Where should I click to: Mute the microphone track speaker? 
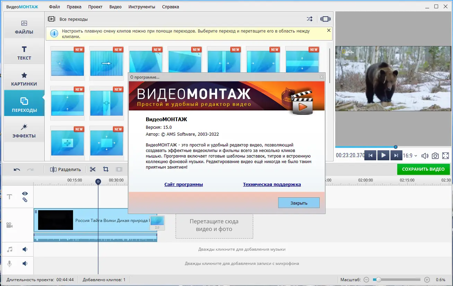coord(25,263)
